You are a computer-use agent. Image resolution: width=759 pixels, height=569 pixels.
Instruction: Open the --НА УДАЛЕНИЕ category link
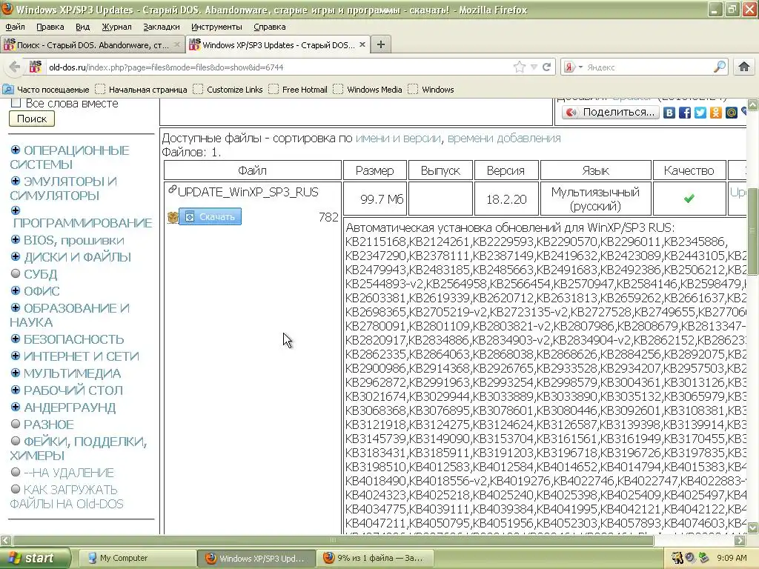pos(69,473)
